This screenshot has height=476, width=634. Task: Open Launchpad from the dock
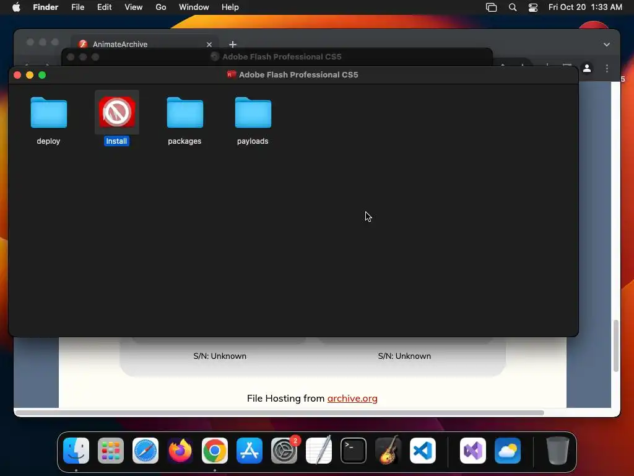tap(111, 451)
